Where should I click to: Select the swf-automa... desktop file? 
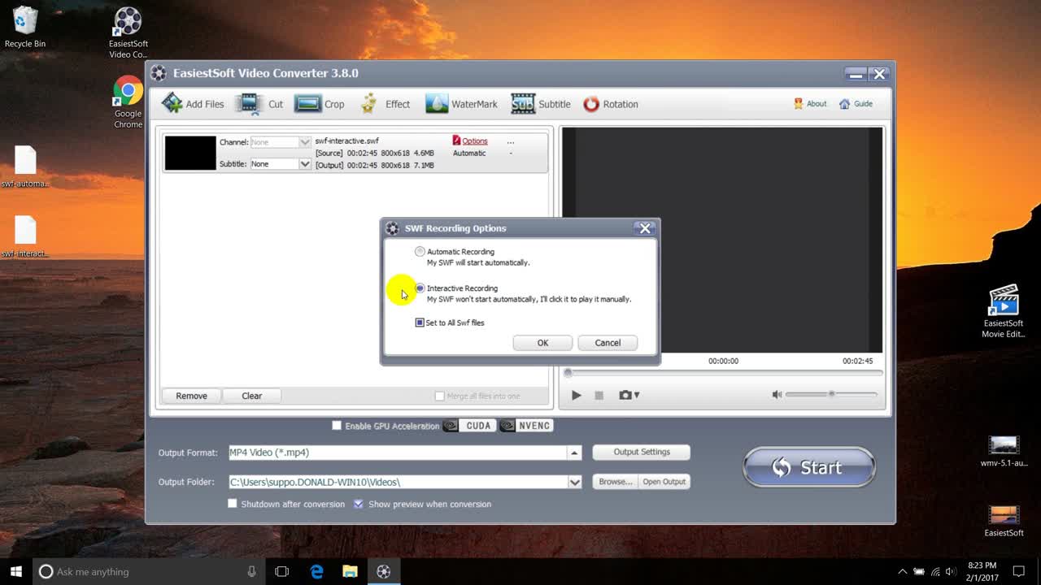tap(25, 167)
